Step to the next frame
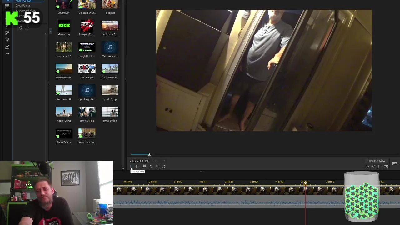 pos(157,166)
